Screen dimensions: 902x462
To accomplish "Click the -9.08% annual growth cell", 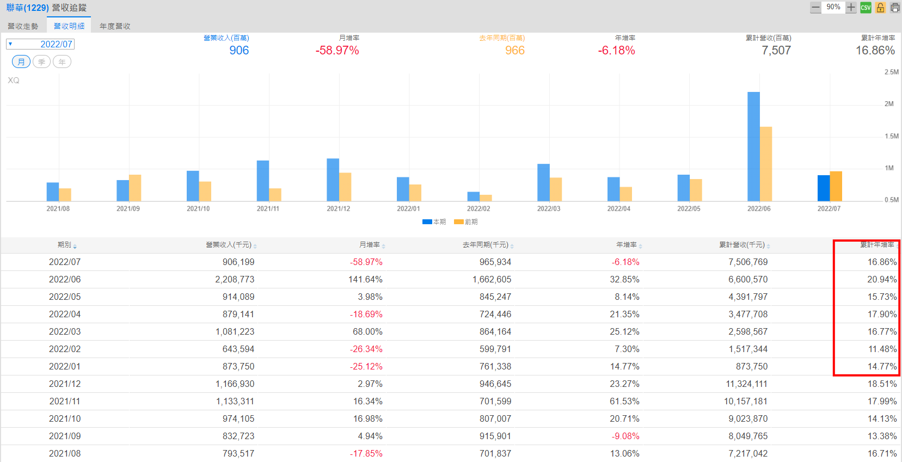I will 625,436.
